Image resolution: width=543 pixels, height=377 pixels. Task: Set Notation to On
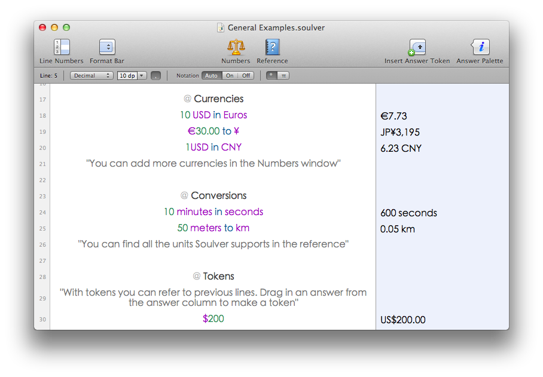coord(230,76)
